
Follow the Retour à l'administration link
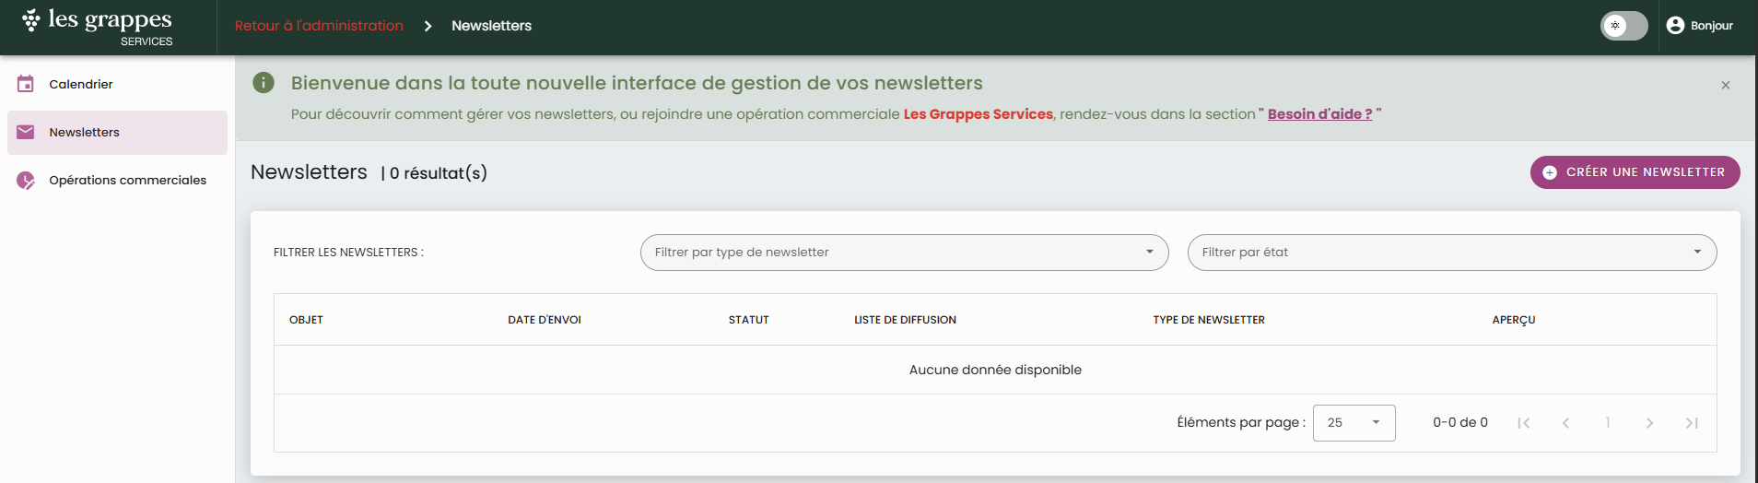[319, 26]
